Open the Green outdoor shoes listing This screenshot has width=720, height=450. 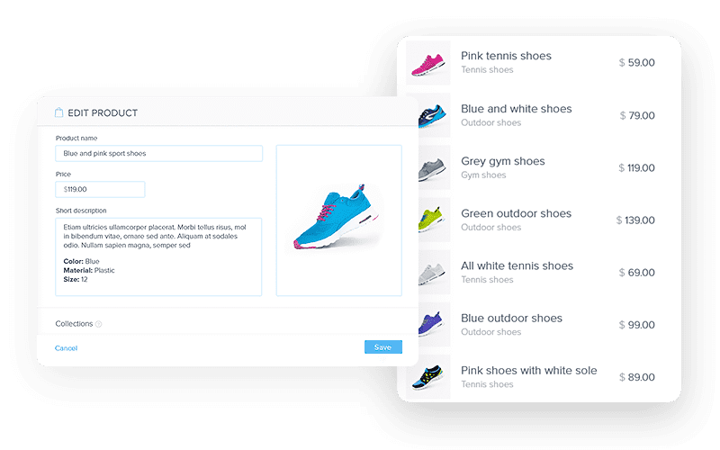pyautogui.click(x=516, y=213)
